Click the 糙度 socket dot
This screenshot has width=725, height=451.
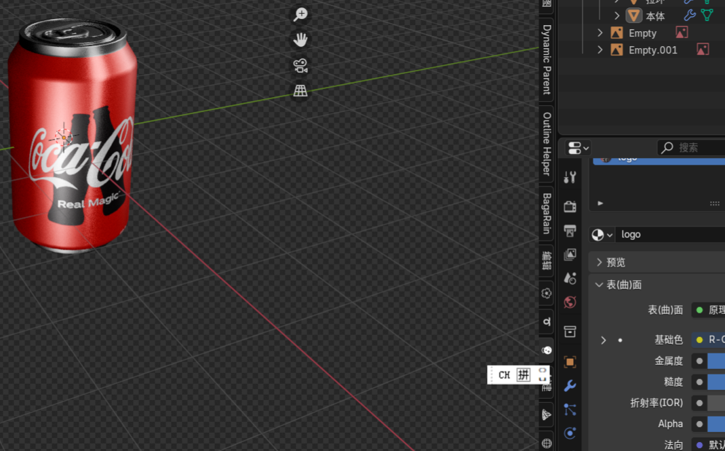click(x=700, y=382)
